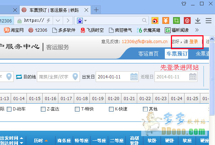Click the green padlock security icon
The image size is (215, 145).
click(19, 21)
